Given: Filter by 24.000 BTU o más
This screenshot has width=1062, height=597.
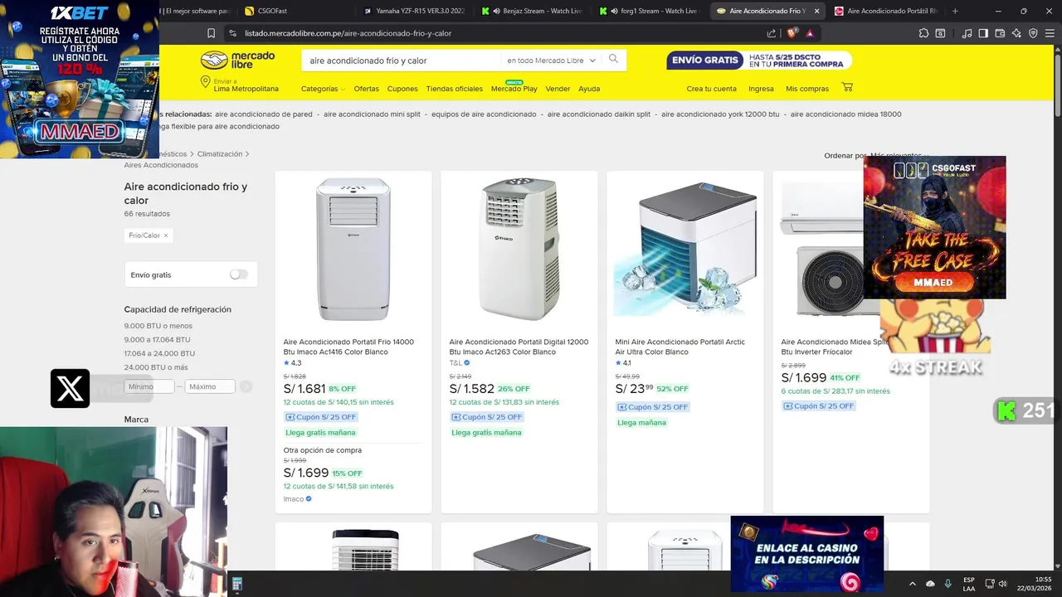Looking at the screenshot, I should coord(156,367).
